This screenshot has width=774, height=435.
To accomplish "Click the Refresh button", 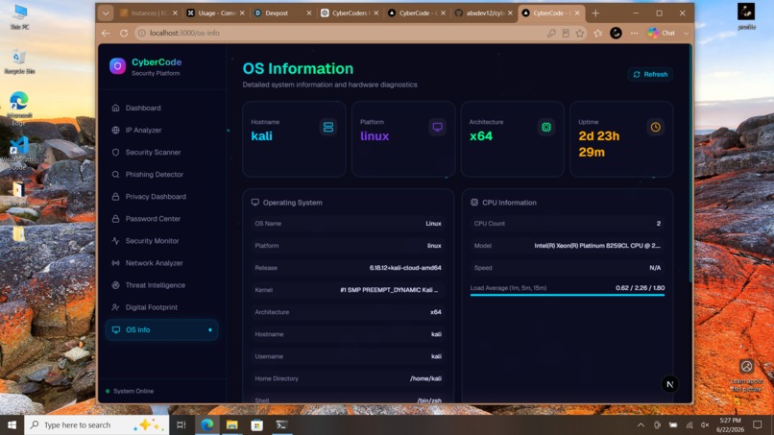I will point(650,74).
